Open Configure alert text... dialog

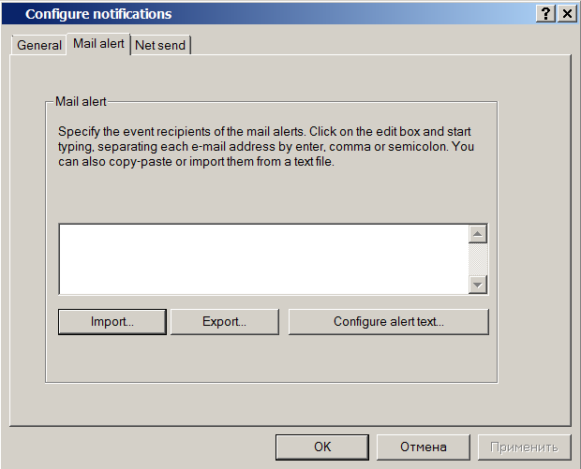point(388,322)
